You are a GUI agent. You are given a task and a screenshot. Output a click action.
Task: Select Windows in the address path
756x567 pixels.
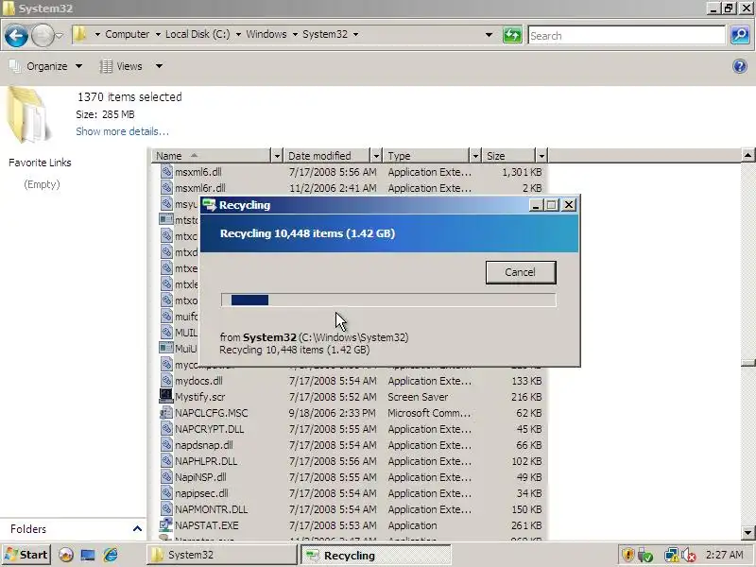point(266,34)
